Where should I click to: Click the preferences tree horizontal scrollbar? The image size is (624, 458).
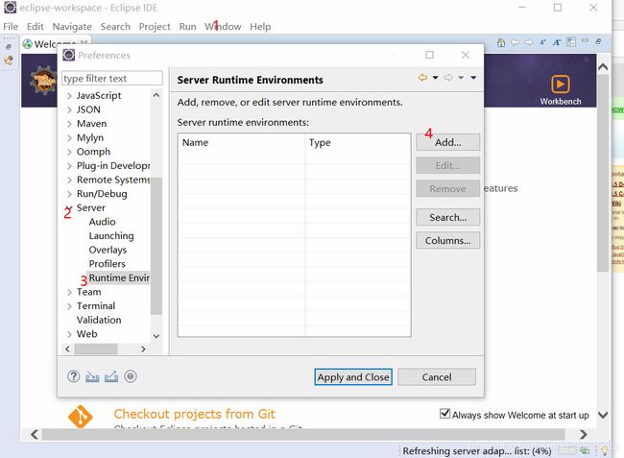pos(96,350)
